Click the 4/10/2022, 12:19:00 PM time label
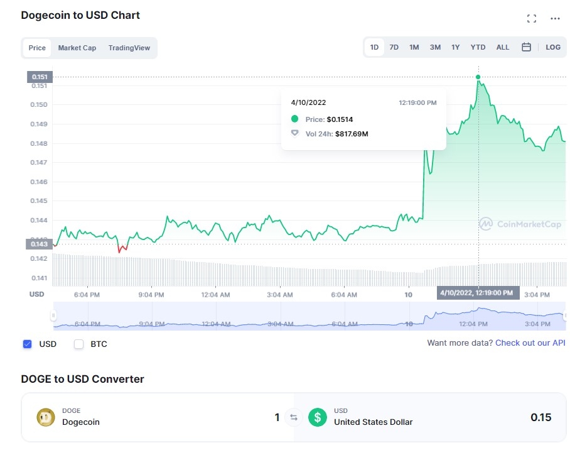Screen dimensions: 570x450 point(478,293)
